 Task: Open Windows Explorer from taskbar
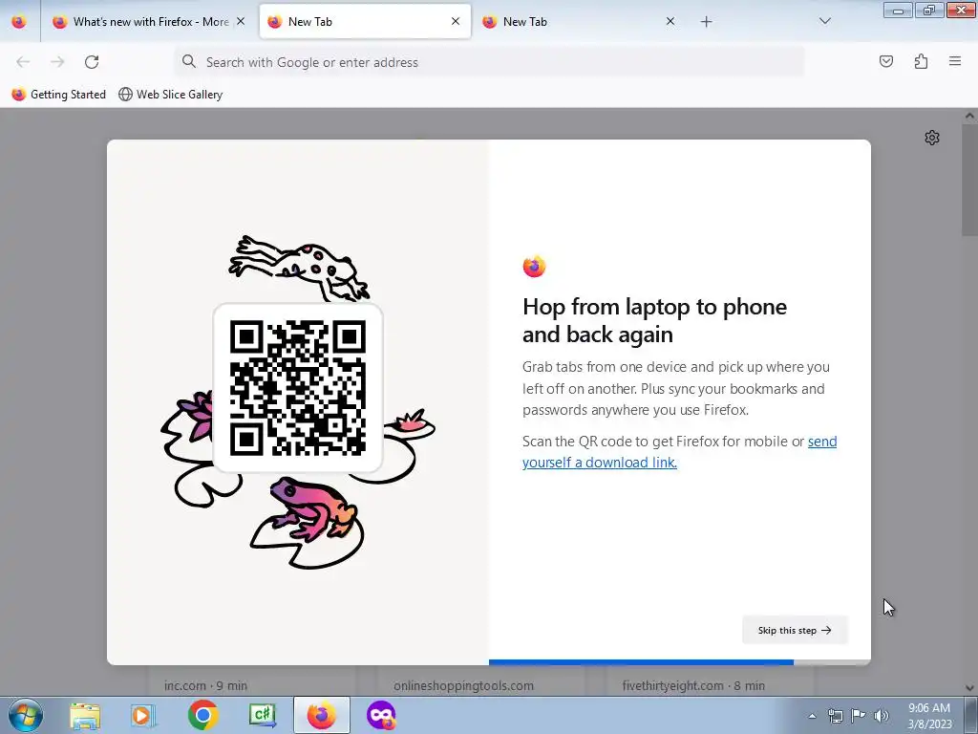click(85, 715)
